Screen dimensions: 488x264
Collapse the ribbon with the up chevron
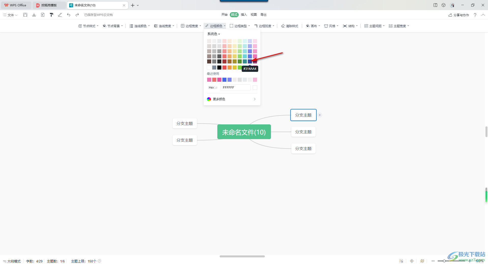click(x=483, y=15)
